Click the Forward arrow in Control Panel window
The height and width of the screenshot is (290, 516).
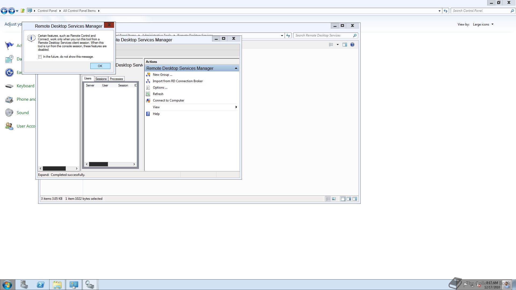tap(12, 11)
